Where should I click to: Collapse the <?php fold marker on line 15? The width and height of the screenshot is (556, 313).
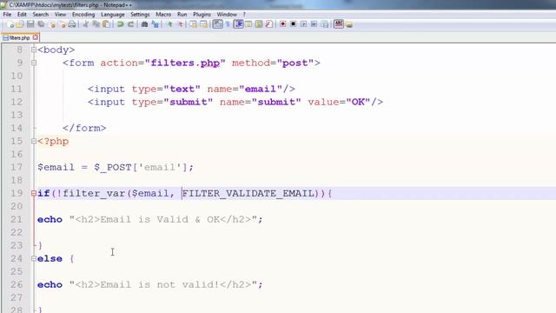click(x=34, y=141)
